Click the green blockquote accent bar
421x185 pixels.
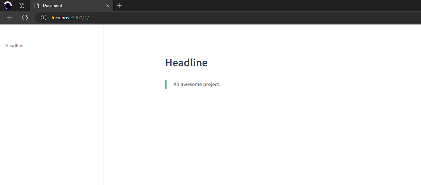(x=166, y=84)
